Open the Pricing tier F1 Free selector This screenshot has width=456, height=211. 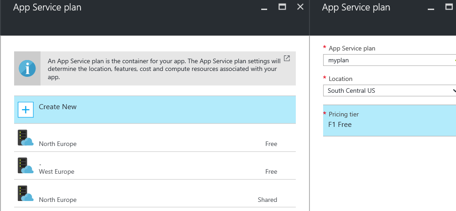(390, 121)
